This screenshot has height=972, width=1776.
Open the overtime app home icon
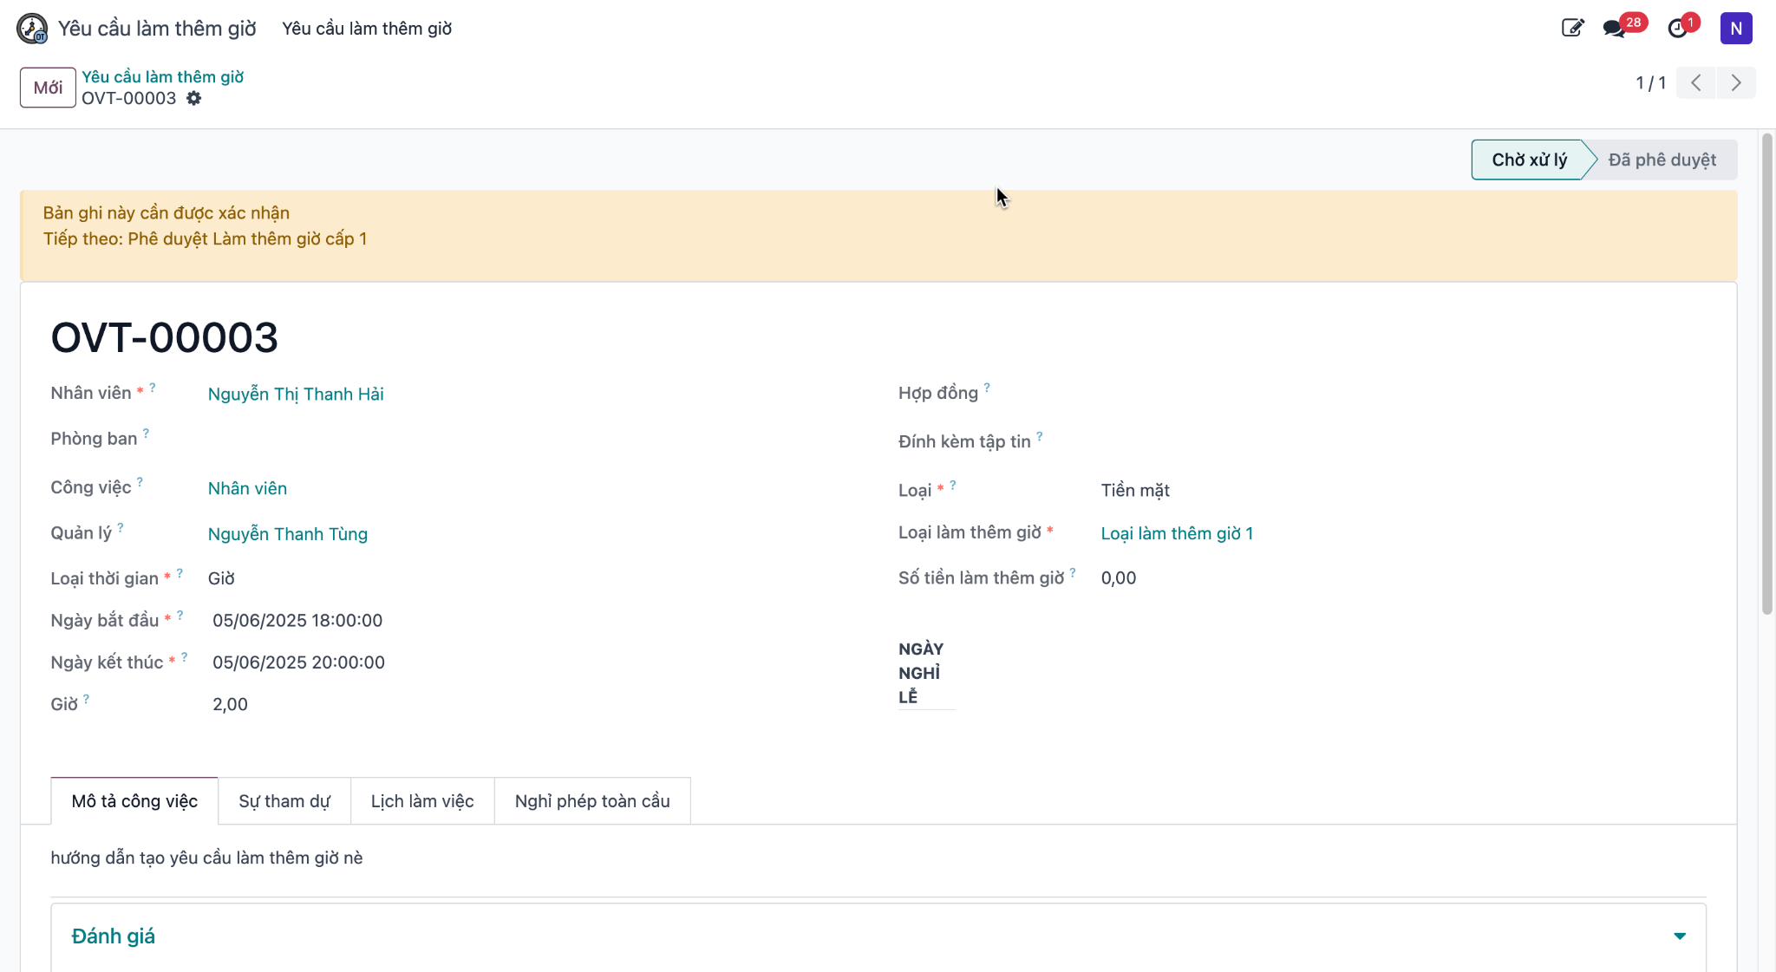[32, 29]
